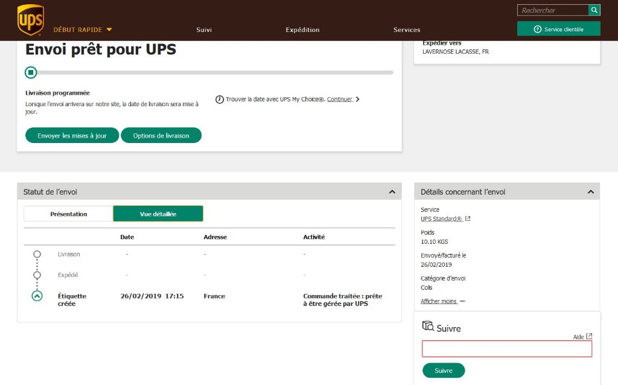This screenshot has width=618, height=385.
Task: Open the Suivi menu
Action: pos(204,30)
